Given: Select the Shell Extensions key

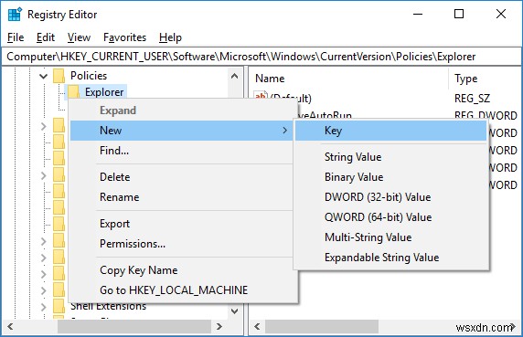Looking at the screenshot, I should click(x=108, y=306).
